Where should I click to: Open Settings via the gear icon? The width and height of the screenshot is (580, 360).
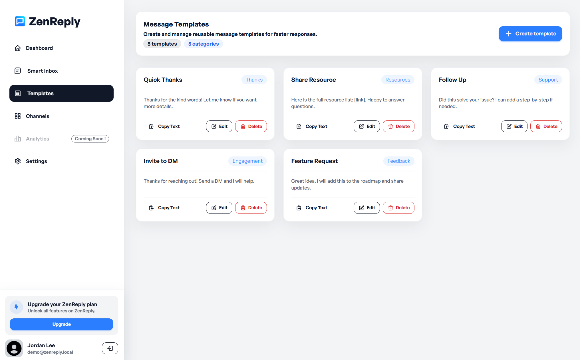pos(18,161)
